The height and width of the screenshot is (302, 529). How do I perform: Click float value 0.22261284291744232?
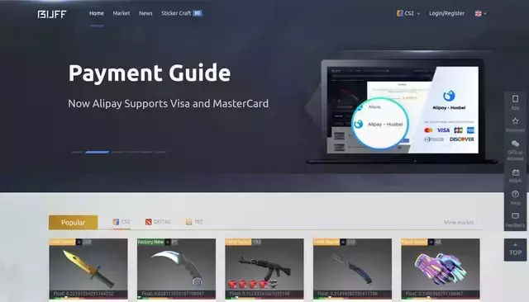click(x=83, y=294)
